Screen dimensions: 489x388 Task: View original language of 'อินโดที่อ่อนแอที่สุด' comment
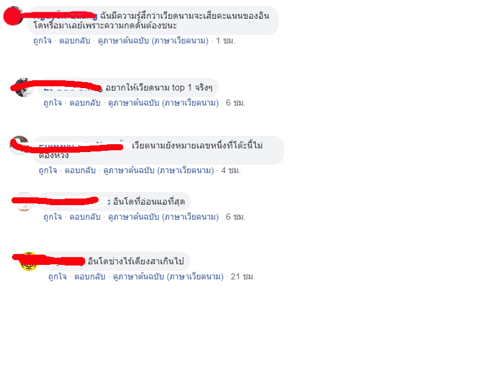pos(163,217)
